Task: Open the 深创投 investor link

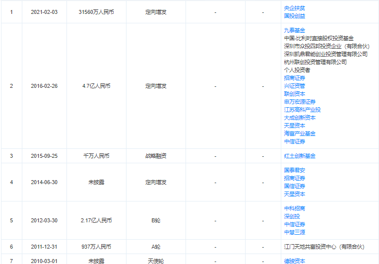Action: (292, 216)
